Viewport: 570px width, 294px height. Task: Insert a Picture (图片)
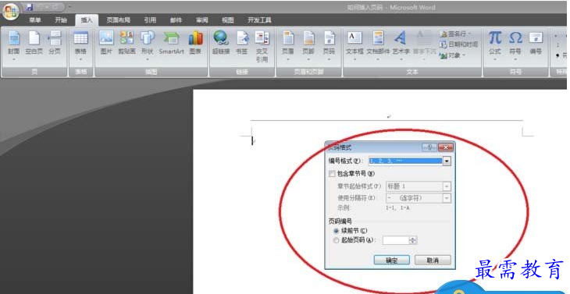pyautogui.click(x=106, y=43)
